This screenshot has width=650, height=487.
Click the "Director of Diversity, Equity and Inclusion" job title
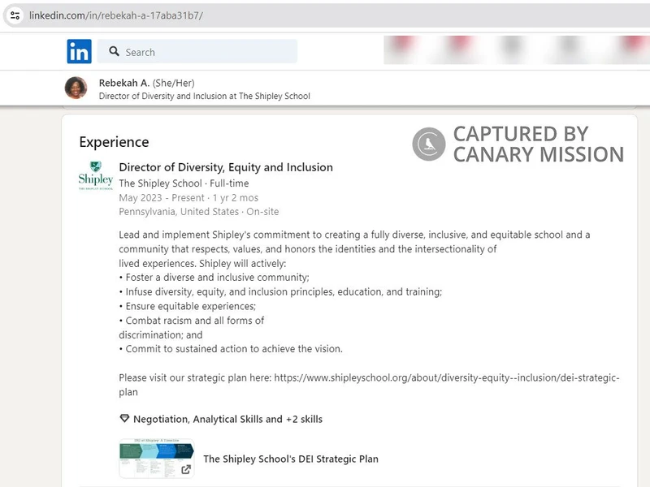pos(224,167)
